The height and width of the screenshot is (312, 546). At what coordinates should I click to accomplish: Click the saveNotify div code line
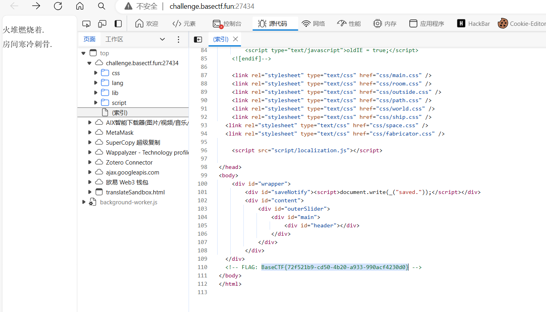coord(363,192)
